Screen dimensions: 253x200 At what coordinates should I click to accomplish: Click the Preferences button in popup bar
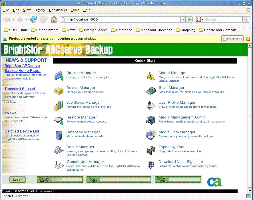tap(232, 39)
